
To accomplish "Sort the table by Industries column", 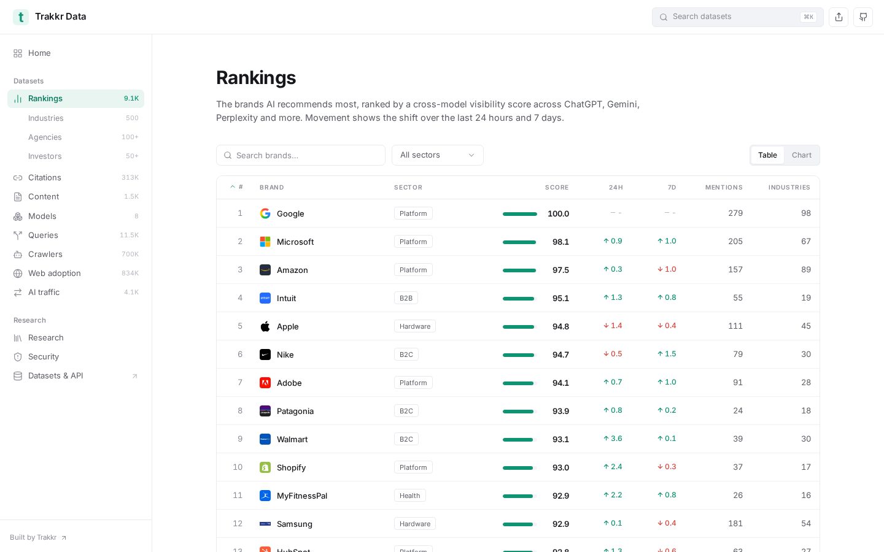I will click(789, 188).
